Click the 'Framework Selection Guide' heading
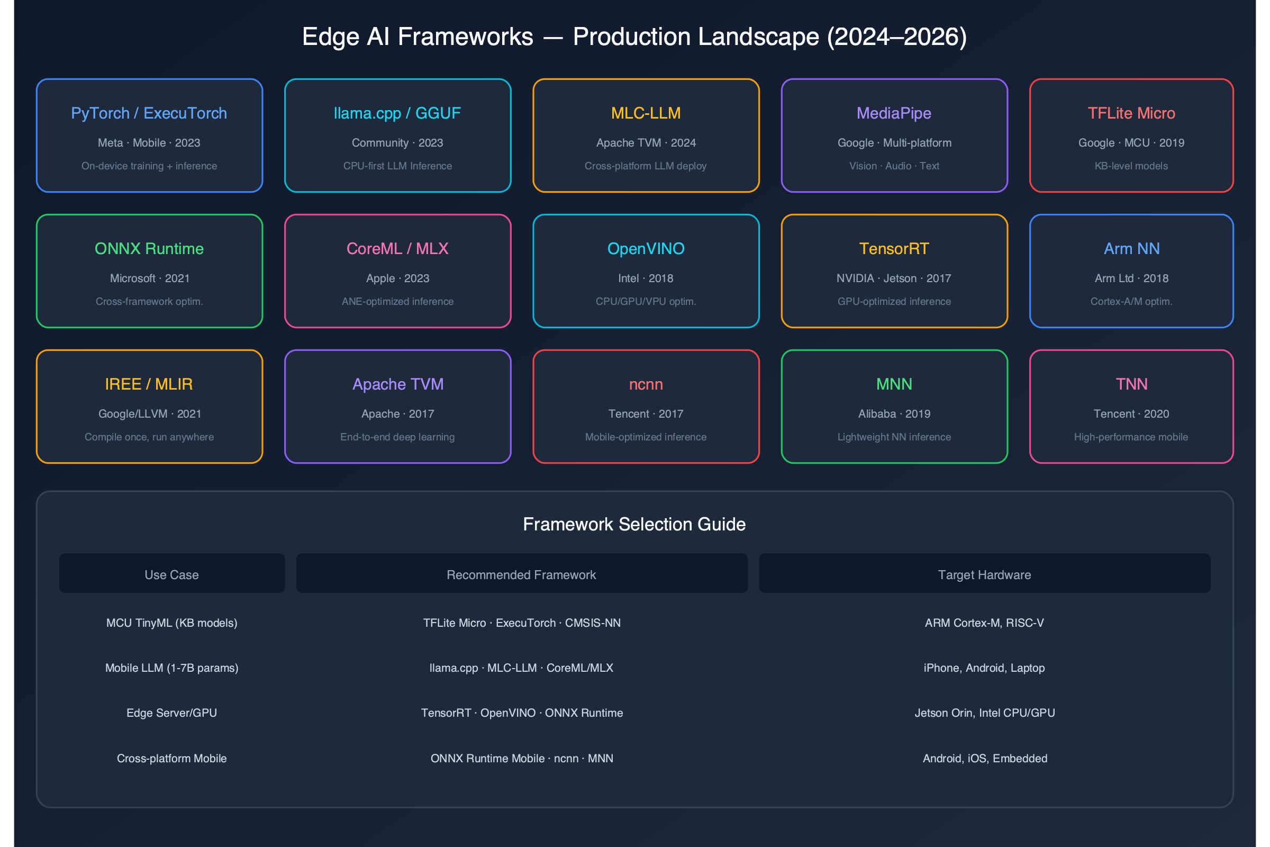The height and width of the screenshot is (847, 1270). tap(634, 525)
